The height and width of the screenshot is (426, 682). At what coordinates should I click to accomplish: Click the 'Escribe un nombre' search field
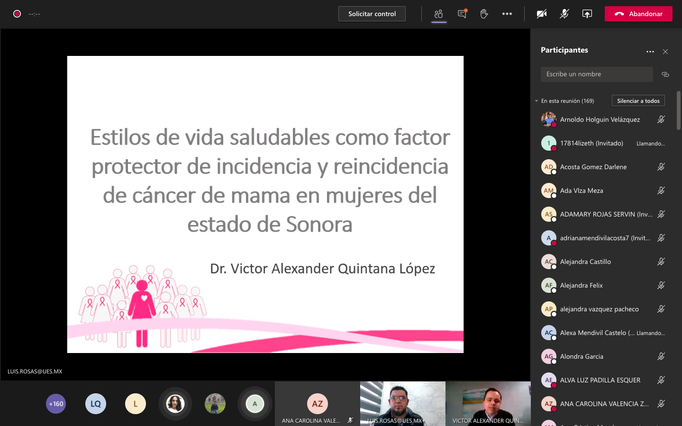[596, 74]
